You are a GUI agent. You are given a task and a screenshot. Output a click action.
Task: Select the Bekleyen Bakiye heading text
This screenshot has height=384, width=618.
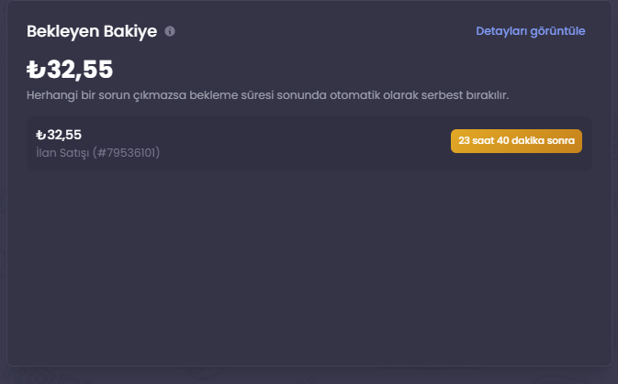coord(92,31)
